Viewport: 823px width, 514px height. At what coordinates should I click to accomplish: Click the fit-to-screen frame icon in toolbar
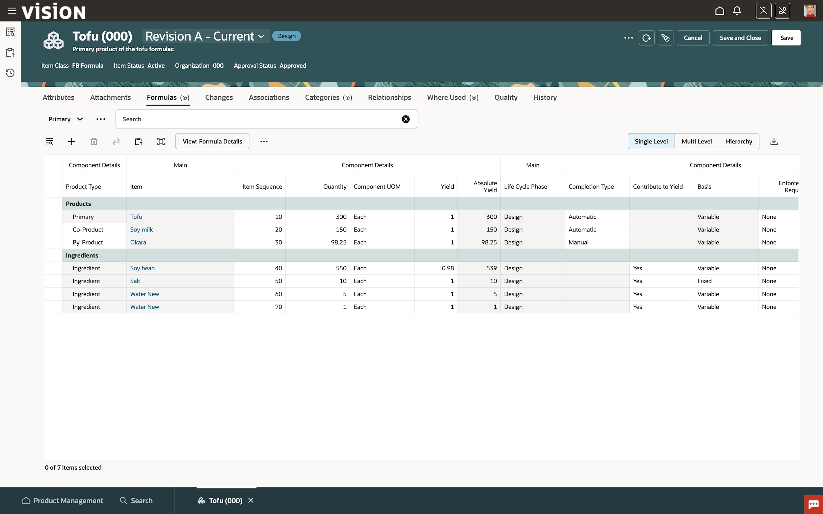coord(161,141)
